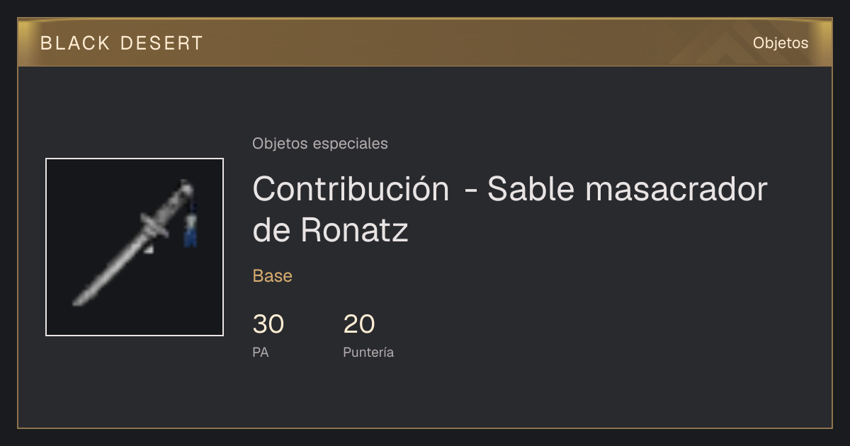Select the Base grade label
This screenshot has width=850, height=446.
pos(273,276)
